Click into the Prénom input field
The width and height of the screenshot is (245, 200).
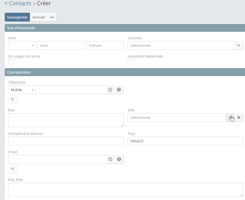105,46
